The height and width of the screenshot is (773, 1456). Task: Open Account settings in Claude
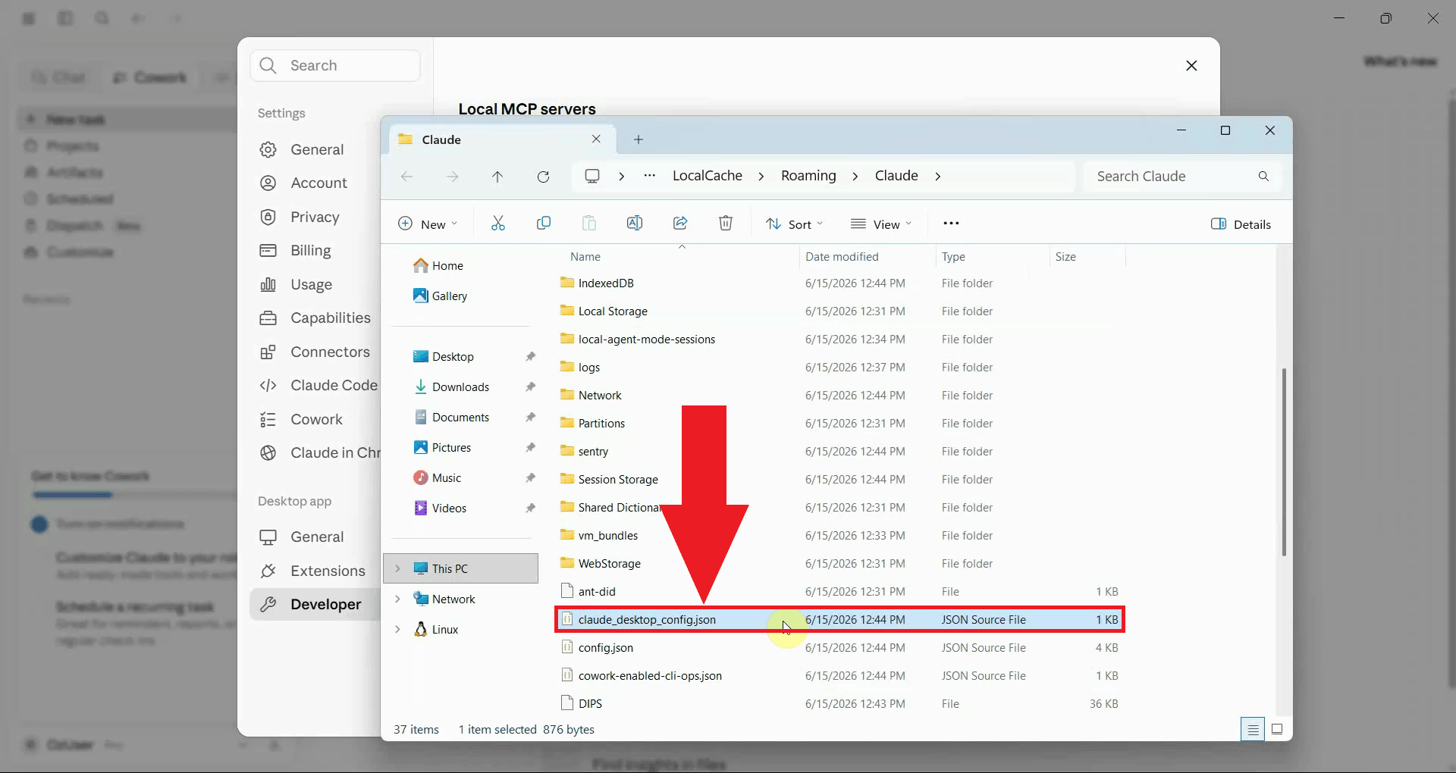tap(303, 183)
